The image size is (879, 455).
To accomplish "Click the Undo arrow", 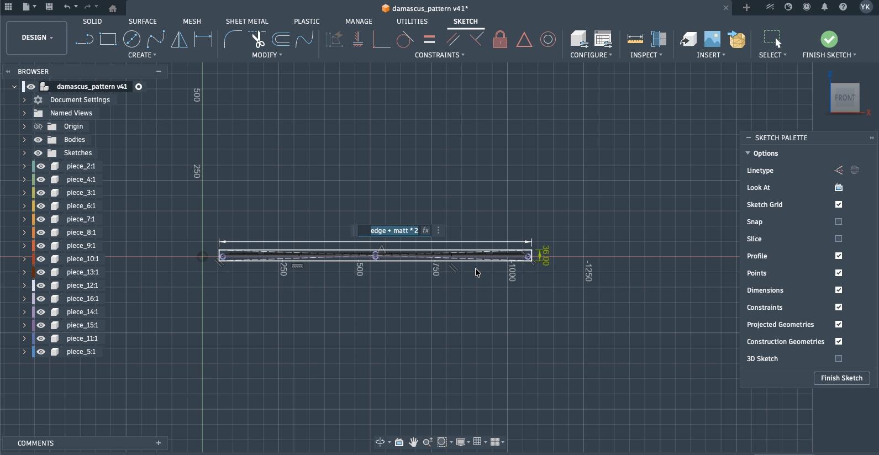I will [x=67, y=7].
